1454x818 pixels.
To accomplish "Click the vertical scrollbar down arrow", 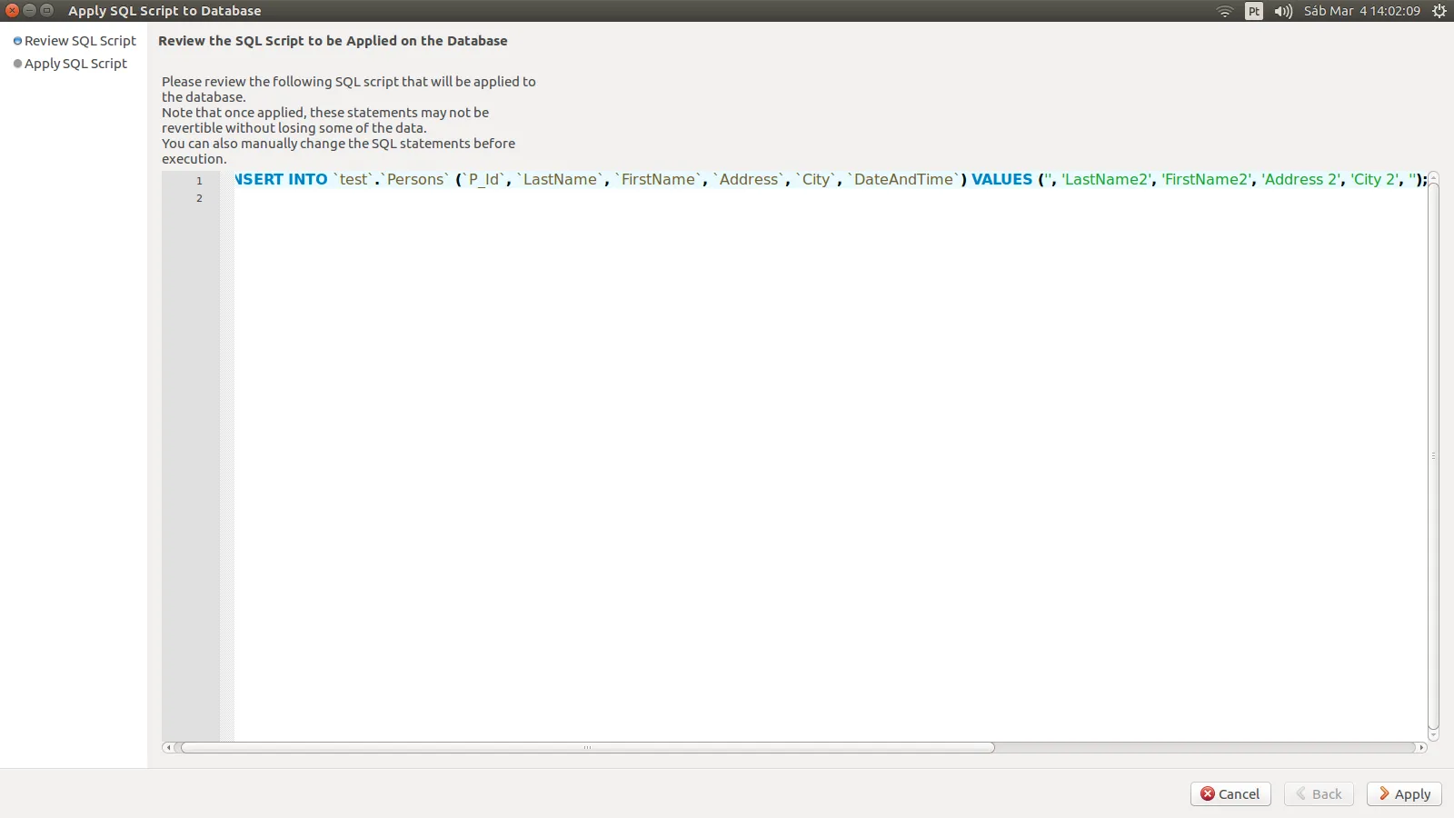I will coord(1433,734).
